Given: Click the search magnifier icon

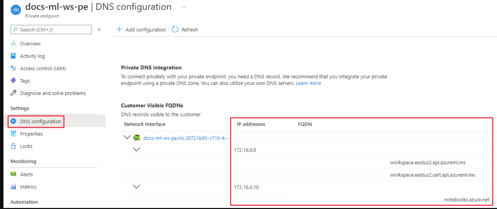Looking at the screenshot, I should point(15,30).
